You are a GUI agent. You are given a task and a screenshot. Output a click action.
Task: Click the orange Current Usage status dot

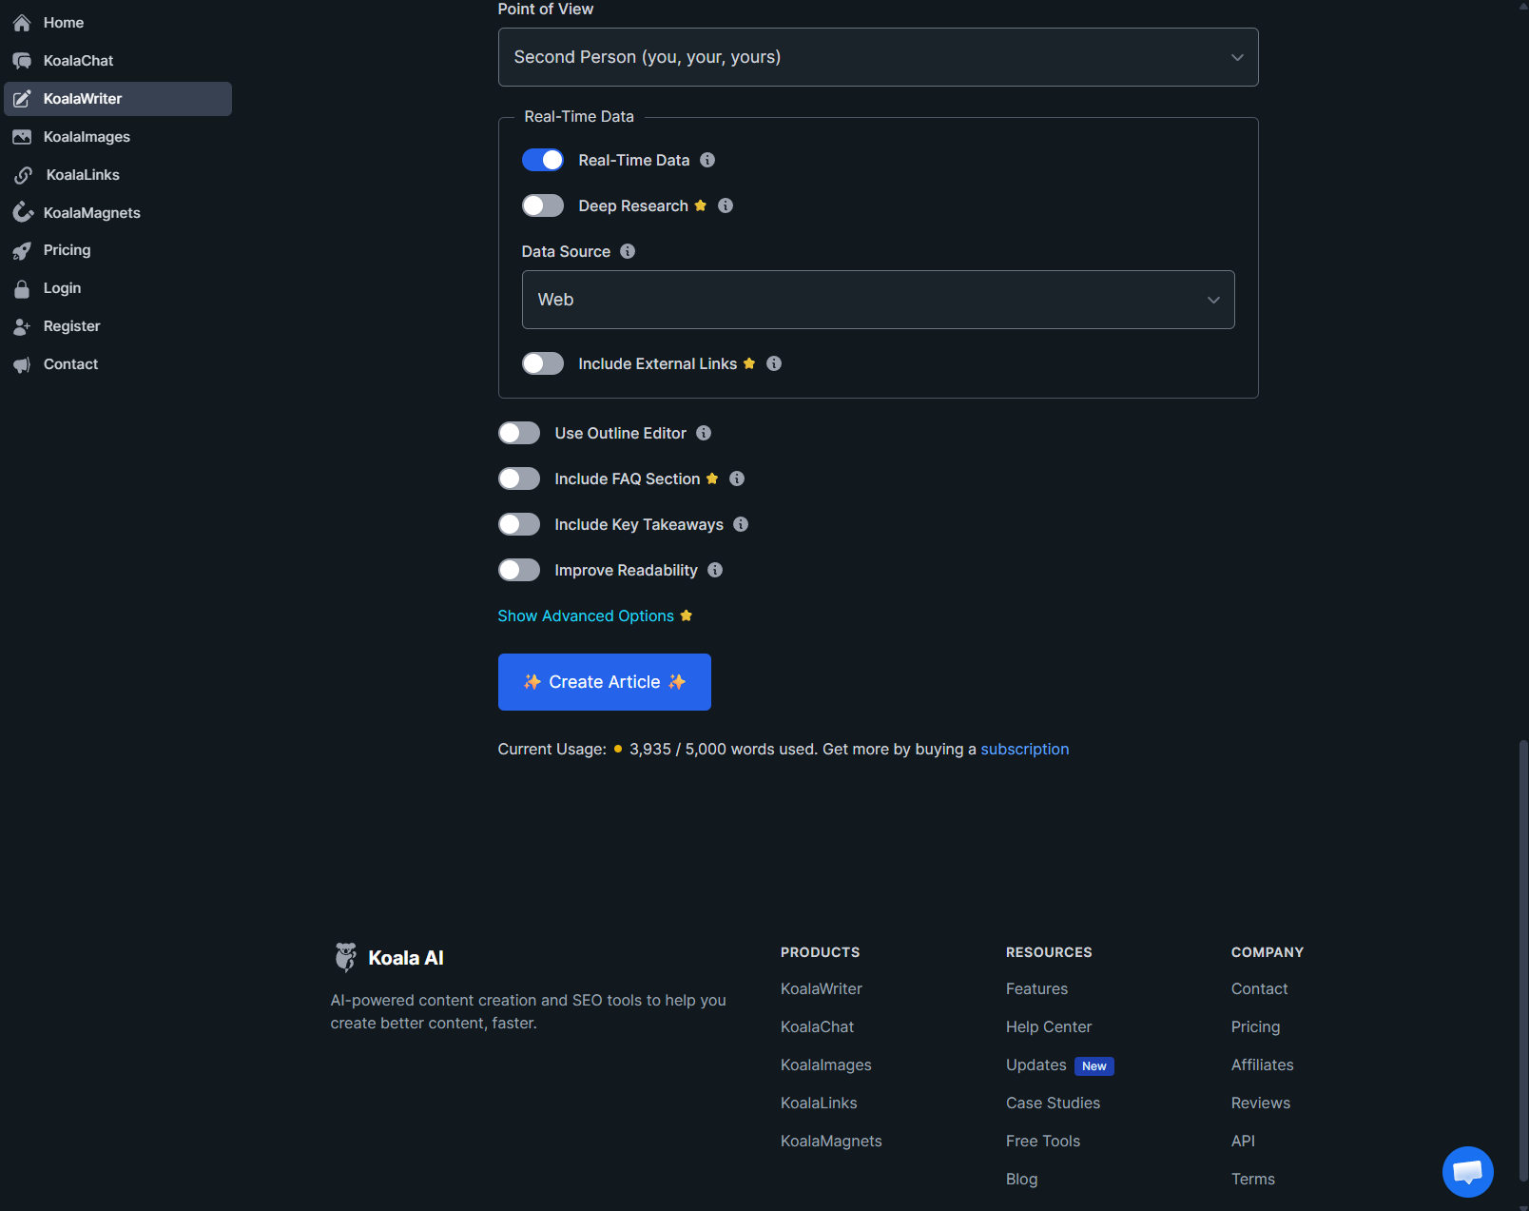click(618, 749)
